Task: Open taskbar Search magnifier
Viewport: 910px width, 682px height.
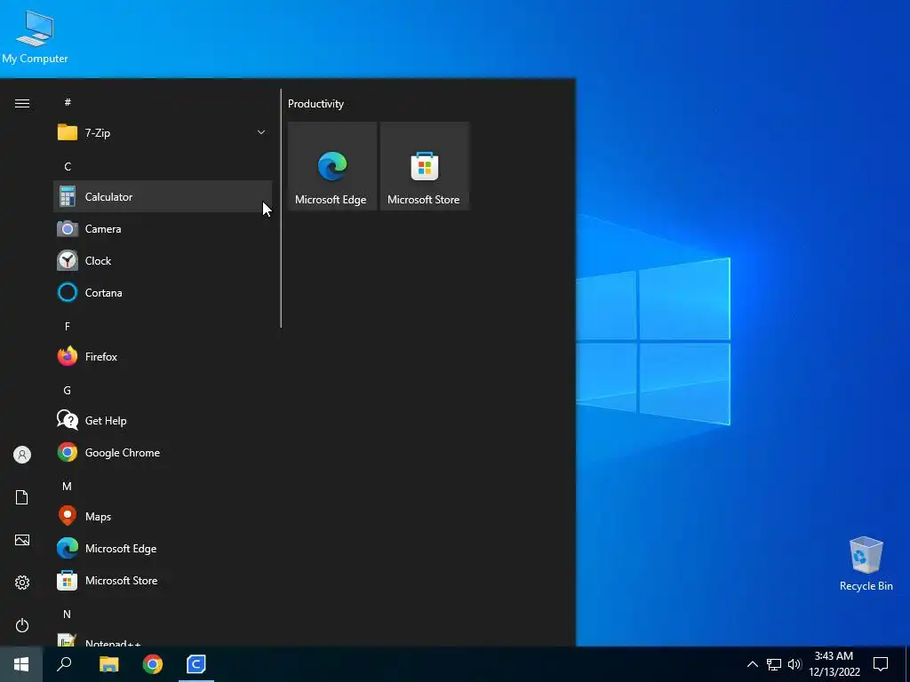Action: [x=64, y=664]
